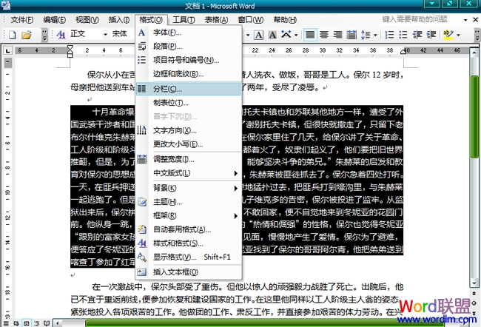
Task: Click the New document icon
Action: point(11,34)
